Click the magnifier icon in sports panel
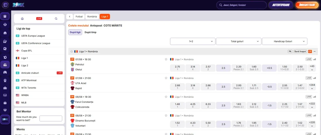 (x=56, y=18)
